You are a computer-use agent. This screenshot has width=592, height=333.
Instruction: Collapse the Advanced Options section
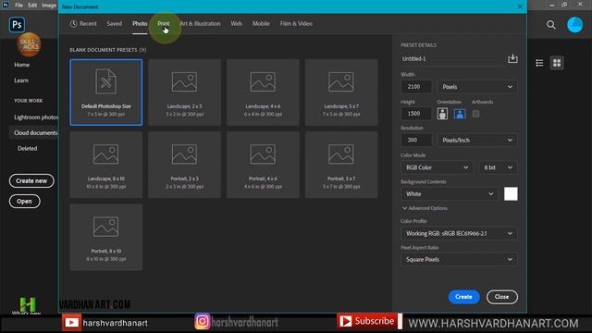425,208
